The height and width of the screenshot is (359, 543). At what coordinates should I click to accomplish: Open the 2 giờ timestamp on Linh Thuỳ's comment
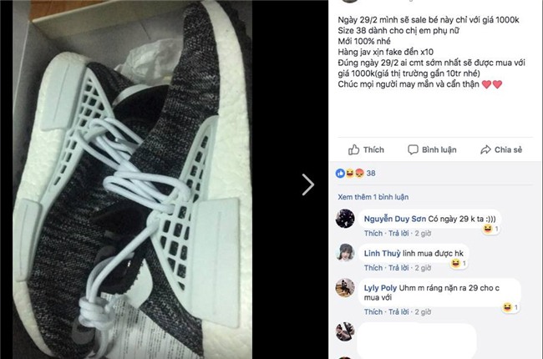(423, 268)
